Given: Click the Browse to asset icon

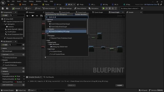Looking at the screenshot, I should point(7,8).
